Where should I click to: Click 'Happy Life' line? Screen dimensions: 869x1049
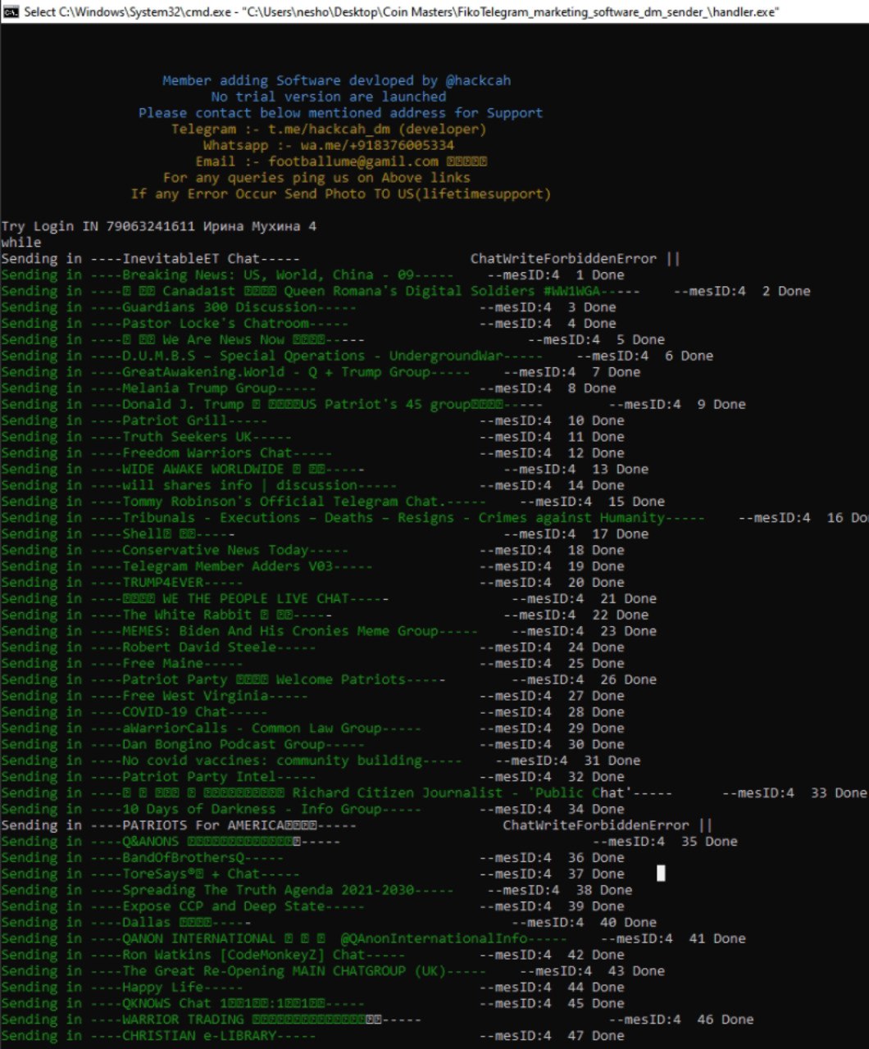[x=312, y=988]
